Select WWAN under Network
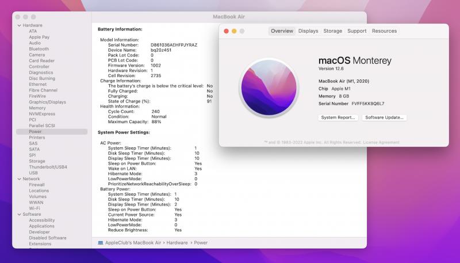This screenshot has height=263, width=460. 36,202
